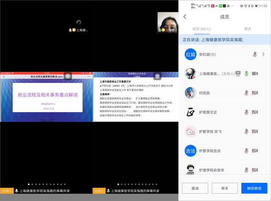
Task: Toggle 何双泉's muted microphone
Action: coord(246,93)
